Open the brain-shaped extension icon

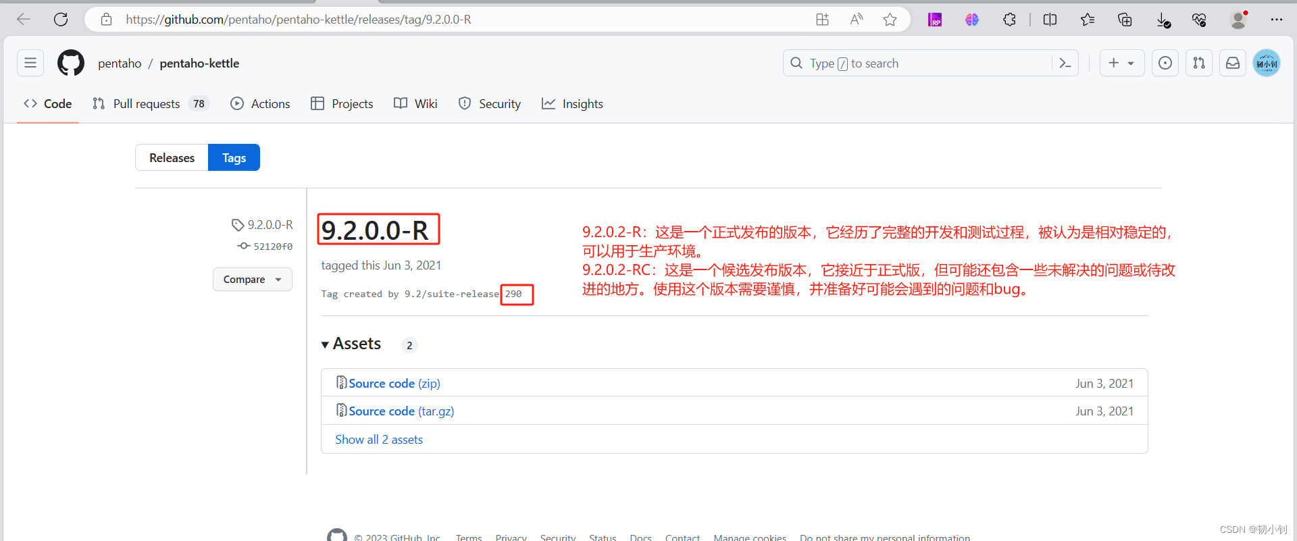click(972, 20)
